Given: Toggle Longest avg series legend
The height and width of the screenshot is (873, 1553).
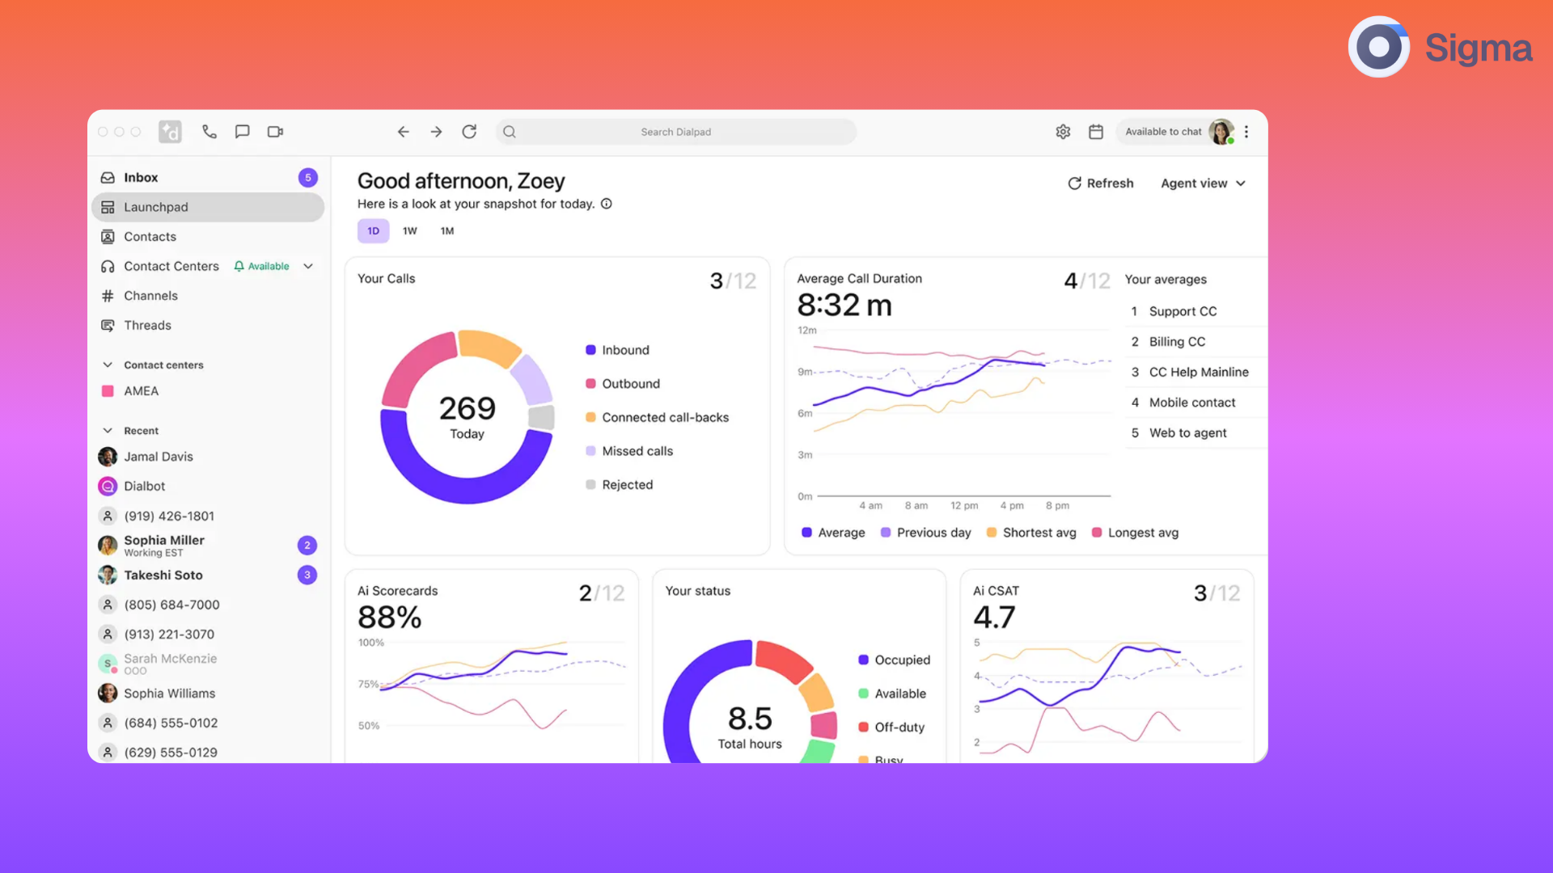Looking at the screenshot, I should pyautogui.click(x=1135, y=533).
